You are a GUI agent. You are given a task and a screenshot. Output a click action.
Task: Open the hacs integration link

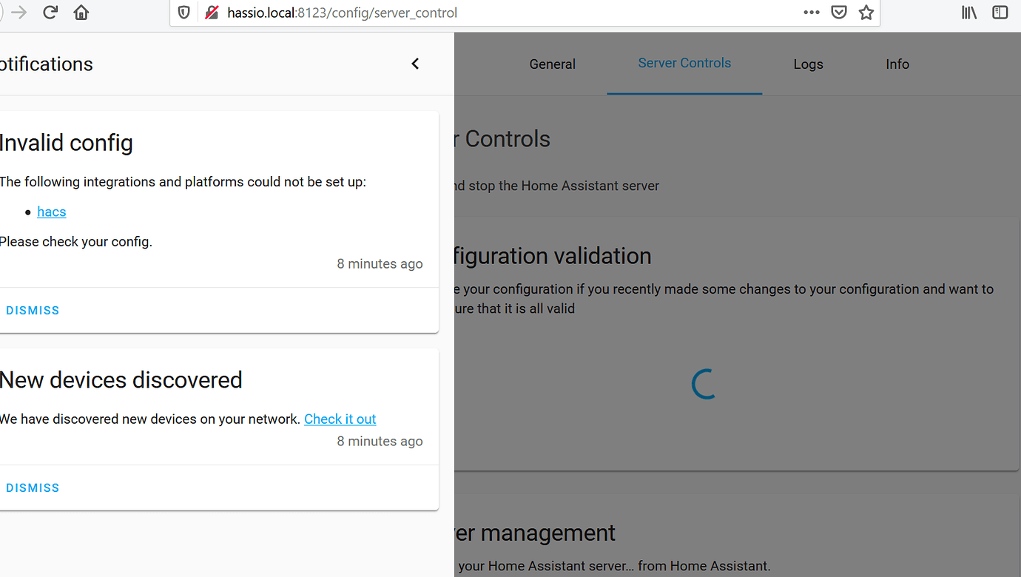(x=51, y=212)
